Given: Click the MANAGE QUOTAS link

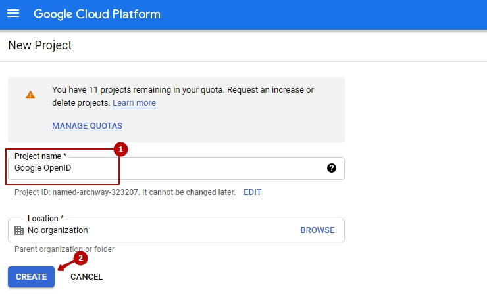Looking at the screenshot, I should (87, 125).
